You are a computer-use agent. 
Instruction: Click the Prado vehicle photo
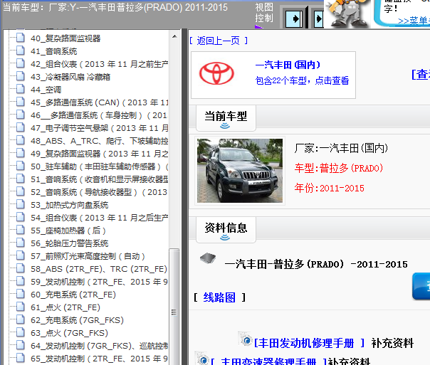pos(240,171)
